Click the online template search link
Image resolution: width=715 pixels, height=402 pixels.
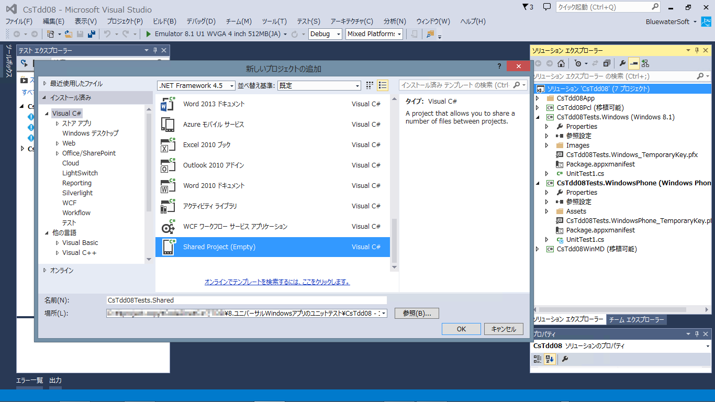tap(277, 282)
